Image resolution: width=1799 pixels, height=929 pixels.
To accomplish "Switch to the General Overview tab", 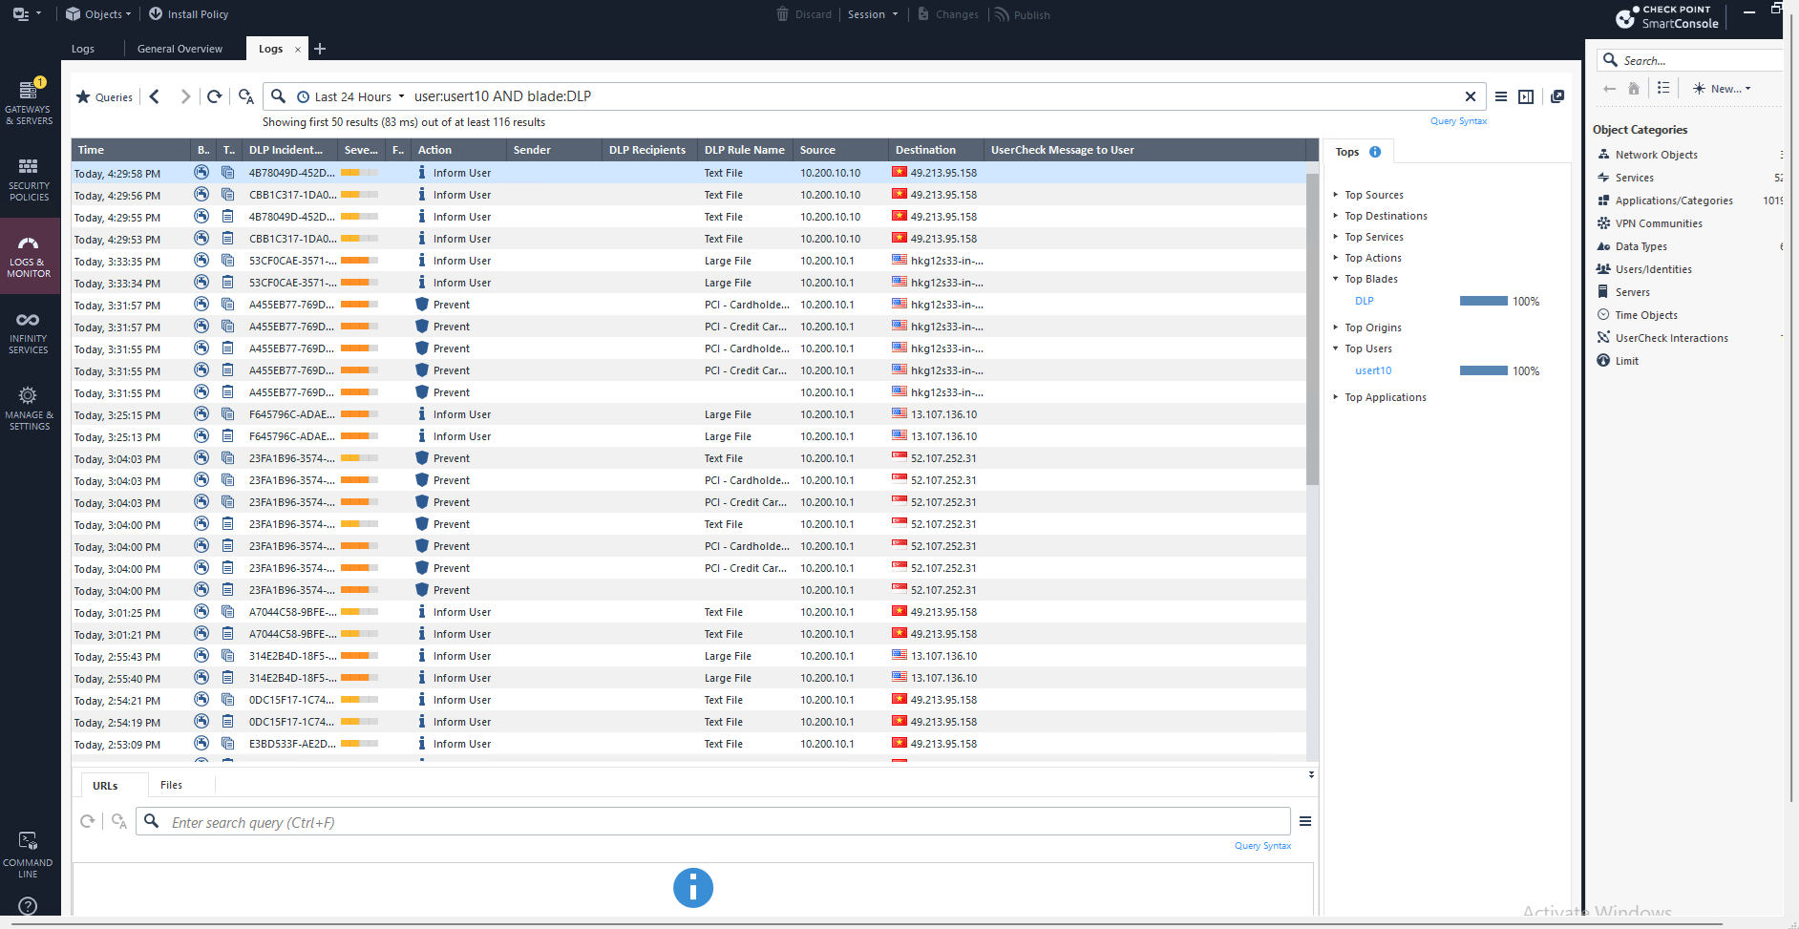I will 180,48.
